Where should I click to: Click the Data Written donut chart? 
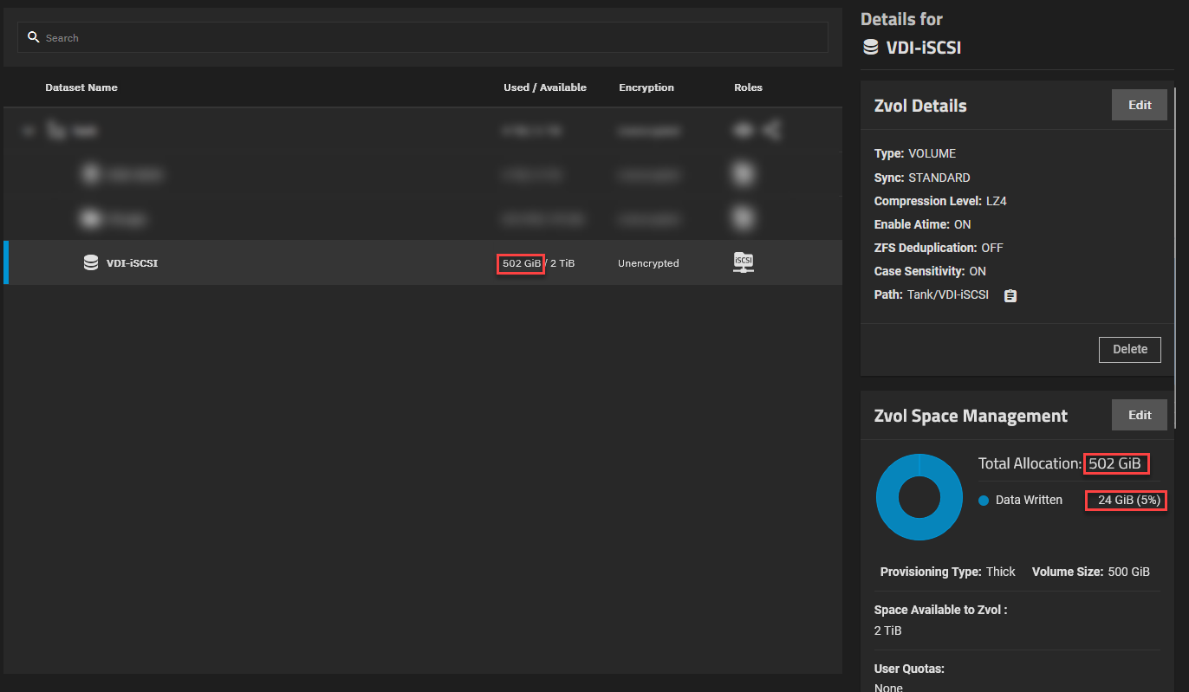click(919, 497)
